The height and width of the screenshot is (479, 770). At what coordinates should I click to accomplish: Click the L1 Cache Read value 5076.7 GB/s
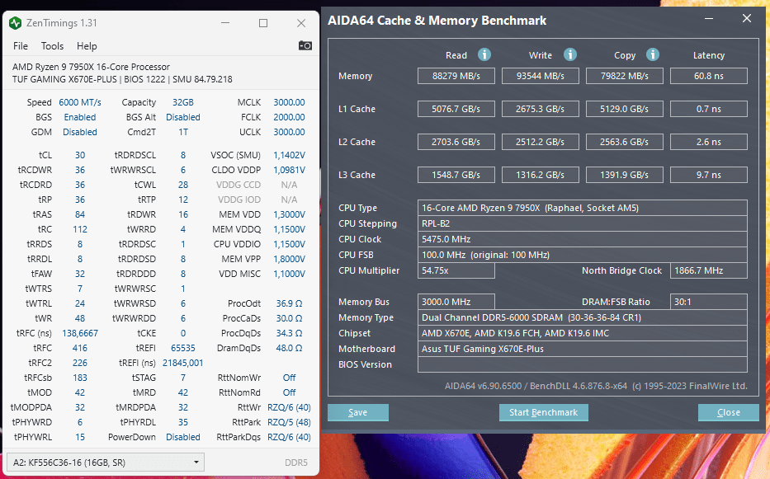coord(456,109)
